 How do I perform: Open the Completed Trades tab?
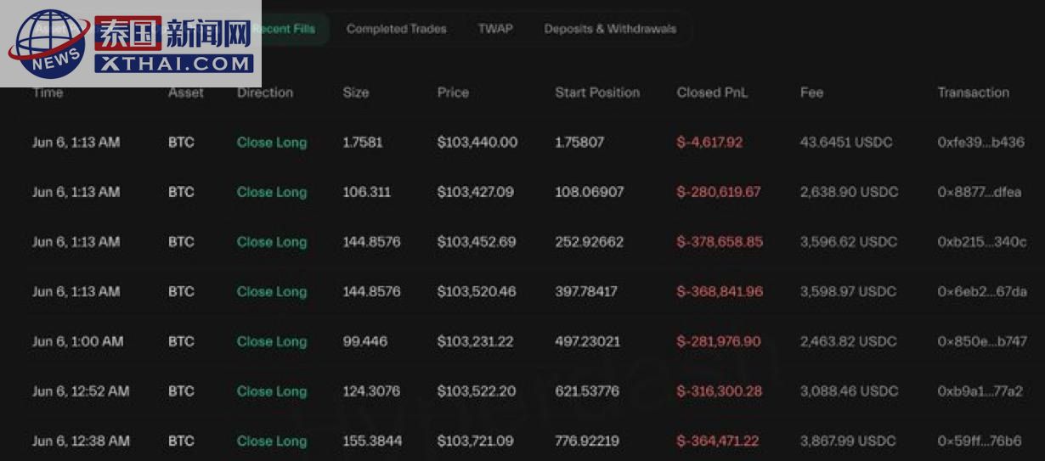pyautogui.click(x=396, y=29)
